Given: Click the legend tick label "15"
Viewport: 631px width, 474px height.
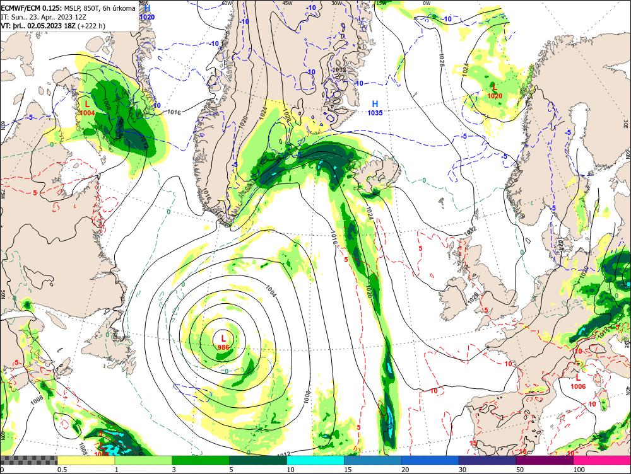Looking at the screenshot, I should point(348,470).
